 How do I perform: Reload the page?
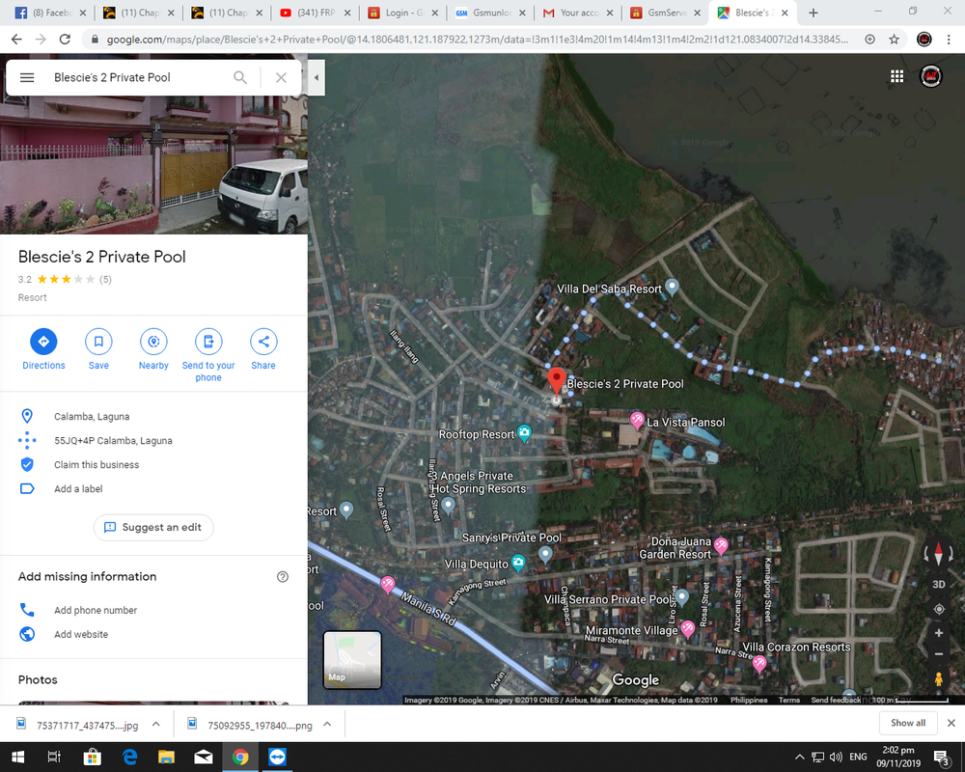tap(65, 40)
